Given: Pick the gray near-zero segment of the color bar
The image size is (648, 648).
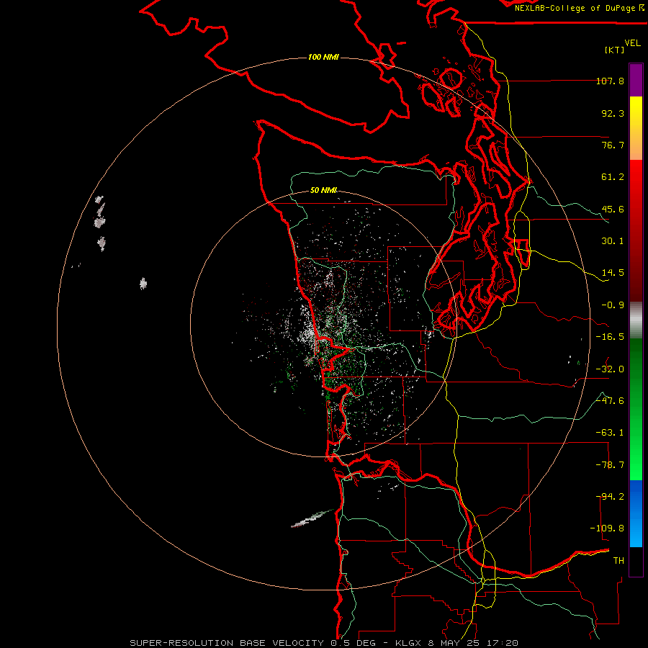Looking at the screenshot, I should pos(636,320).
